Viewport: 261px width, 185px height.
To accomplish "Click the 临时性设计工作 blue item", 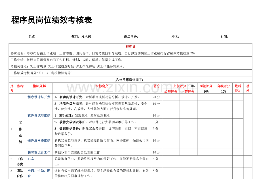I will (x=39, y=152).
